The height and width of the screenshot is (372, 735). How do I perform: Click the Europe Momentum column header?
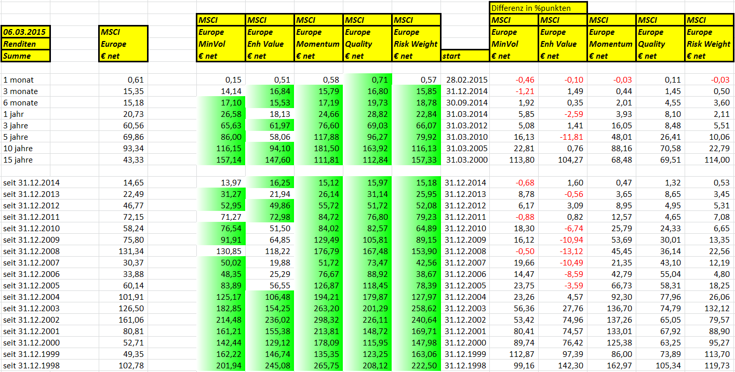point(318,38)
